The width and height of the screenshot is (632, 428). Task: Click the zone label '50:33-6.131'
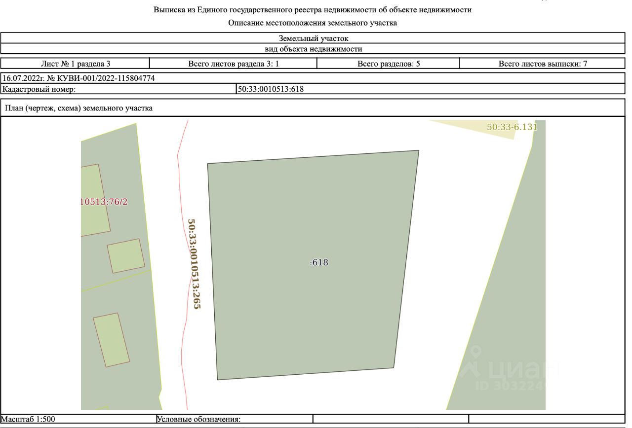tap(512, 127)
